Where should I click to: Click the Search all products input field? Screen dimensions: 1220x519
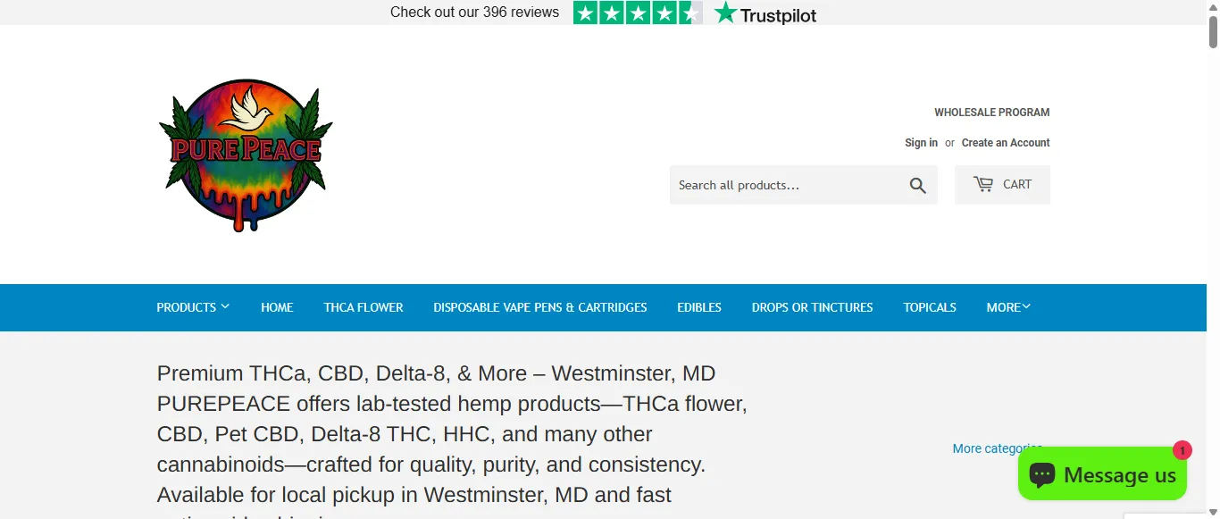click(786, 185)
